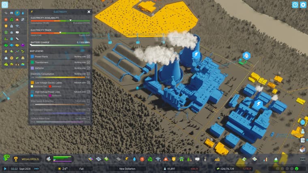Open the money balance 28,176,739 panel
The height and width of the screenshot is (173, 308).
tap(234, 169)
